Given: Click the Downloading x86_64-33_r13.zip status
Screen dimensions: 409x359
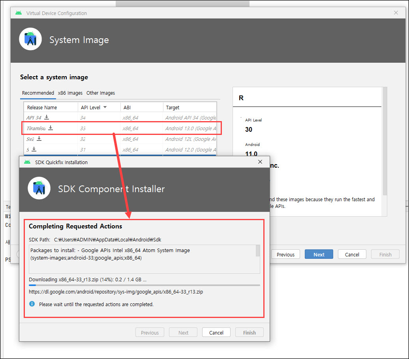Looking at the screenshot, I should click(88, 279).
